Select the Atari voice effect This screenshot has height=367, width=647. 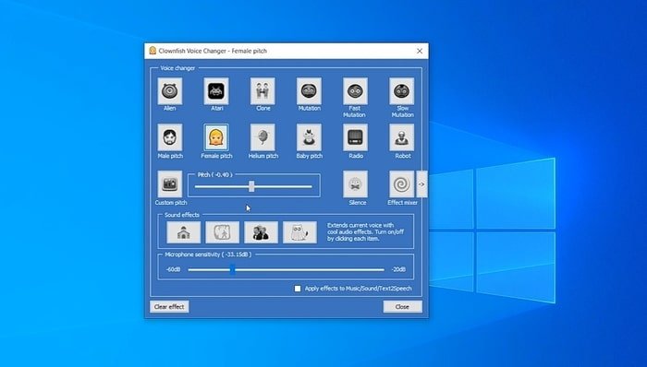[x=215, y=91]
